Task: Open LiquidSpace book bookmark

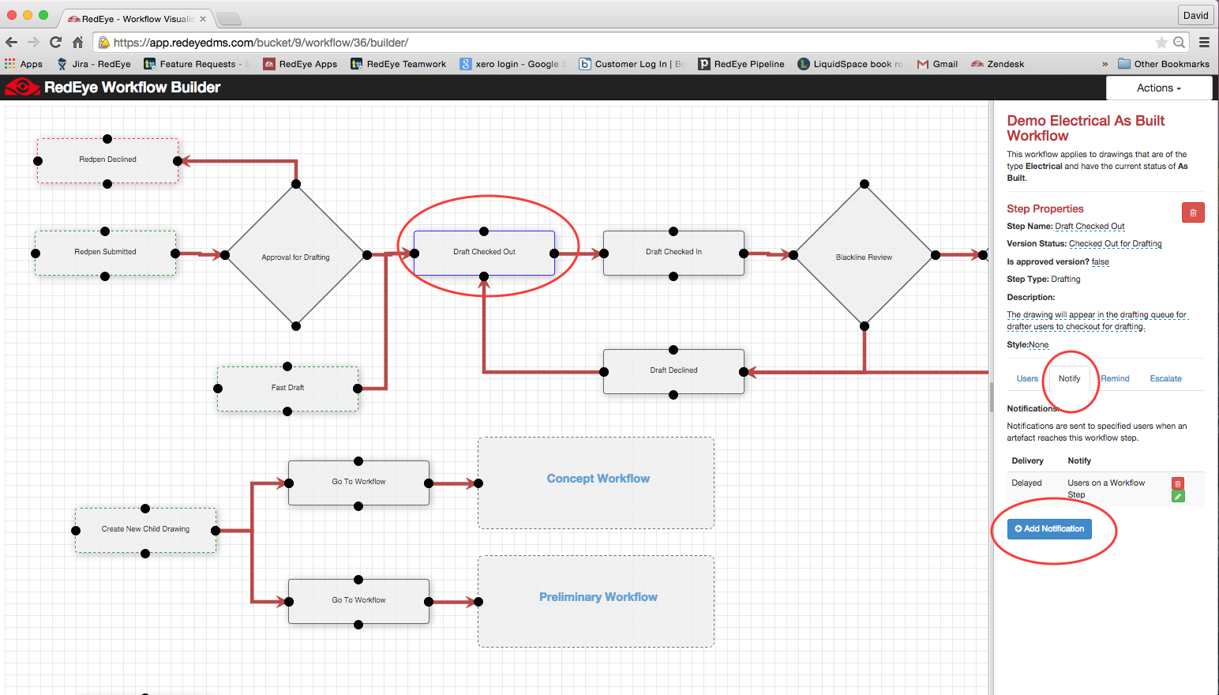Action: click(850, 64)
